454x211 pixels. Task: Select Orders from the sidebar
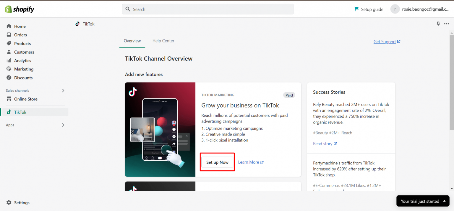(20, 35)
